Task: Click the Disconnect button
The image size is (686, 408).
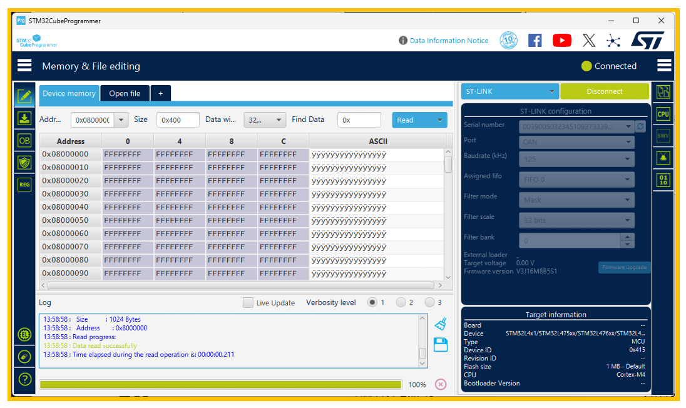Action: [604, 91]
